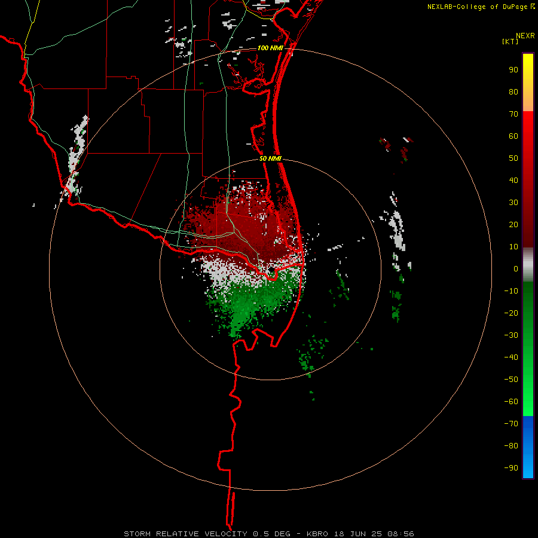
Task: Click the -60 value on velocity scale
Action: click(511, 402)
